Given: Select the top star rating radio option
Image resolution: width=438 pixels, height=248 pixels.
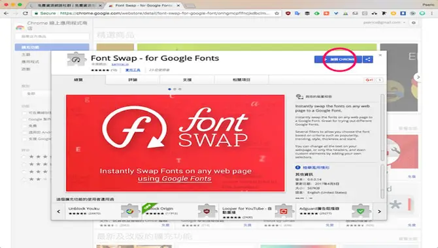Looking at the screenshot, I should coord(24,157).
